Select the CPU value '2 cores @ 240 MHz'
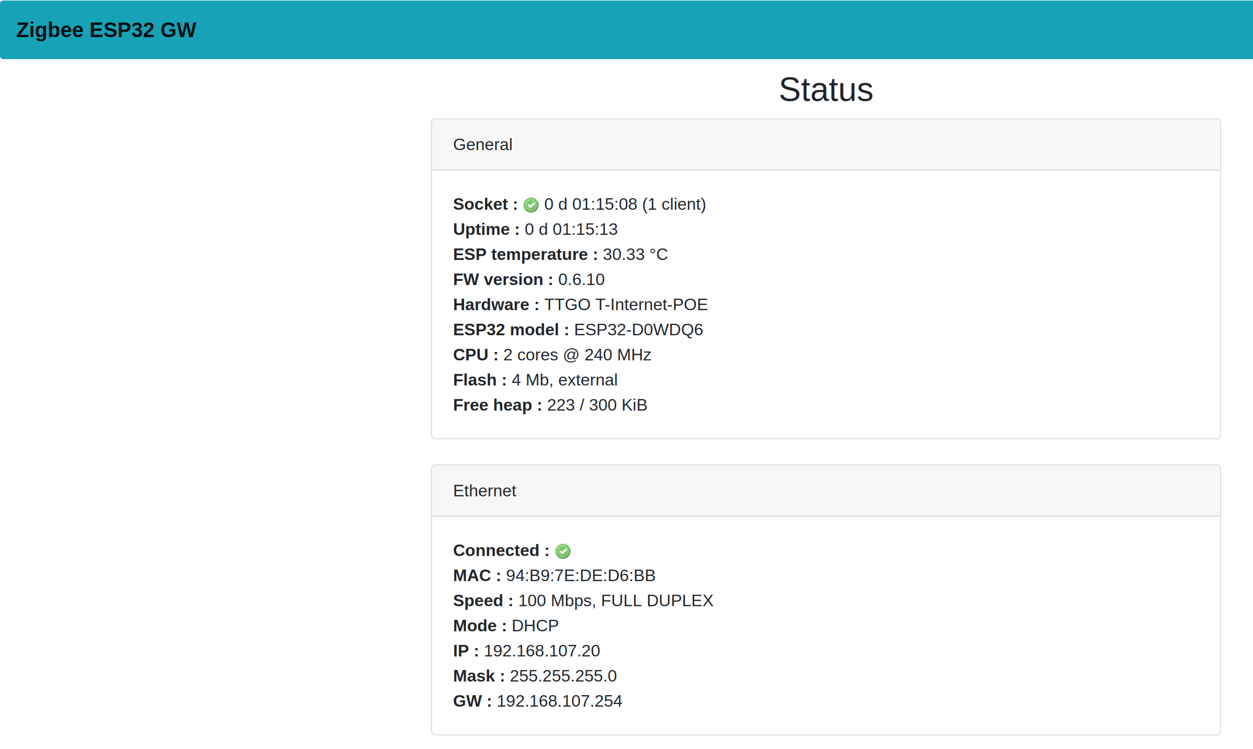 click(577, 355)
